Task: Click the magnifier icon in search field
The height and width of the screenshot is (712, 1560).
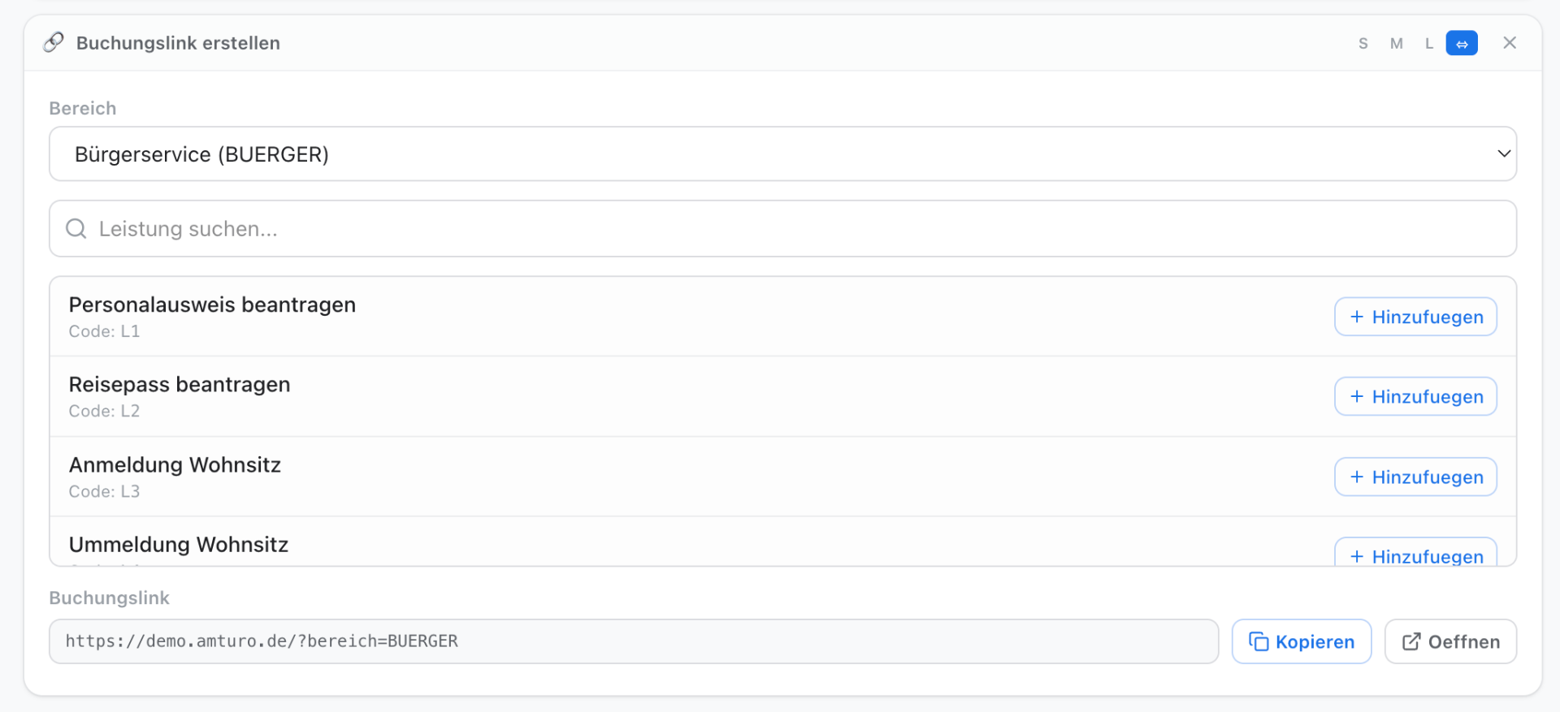Action: 76,229
